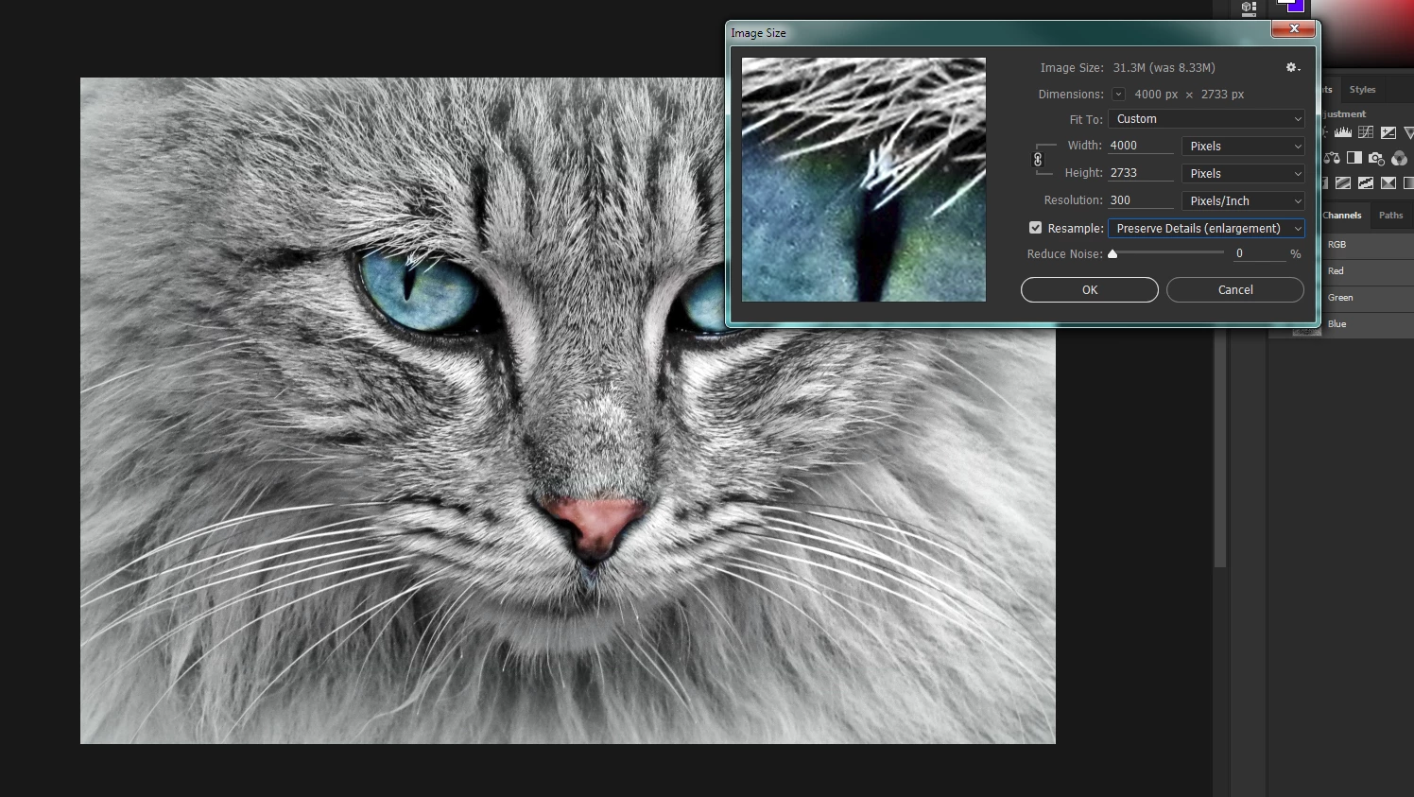The height and width of the screenshot is (797, 1414).
Task: Click the Width value field
Action: pyautogui.click(x=1141, y=146)
